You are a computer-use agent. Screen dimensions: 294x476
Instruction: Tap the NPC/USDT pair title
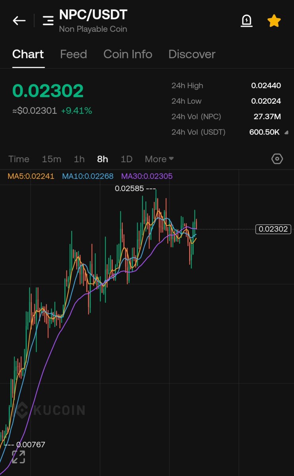click(93, 15)
